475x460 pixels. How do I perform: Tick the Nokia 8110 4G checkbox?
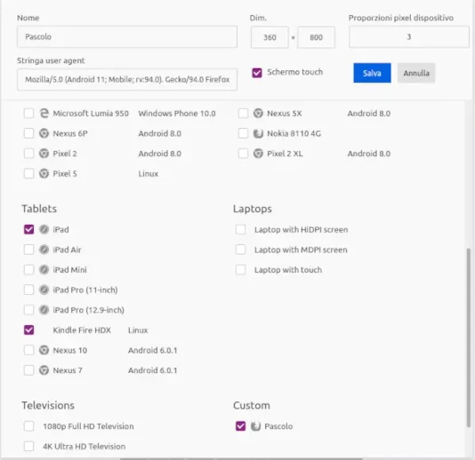243,133
